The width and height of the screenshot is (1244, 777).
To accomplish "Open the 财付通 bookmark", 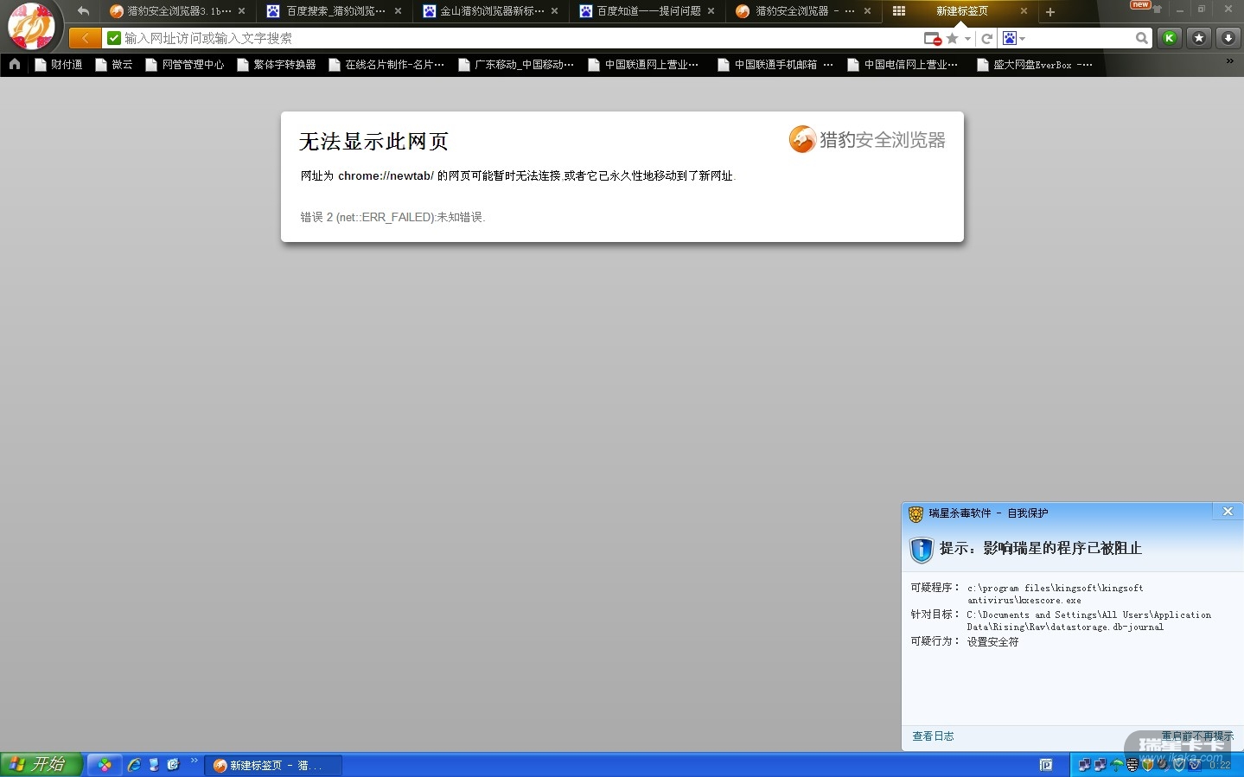I will point(59,65).
